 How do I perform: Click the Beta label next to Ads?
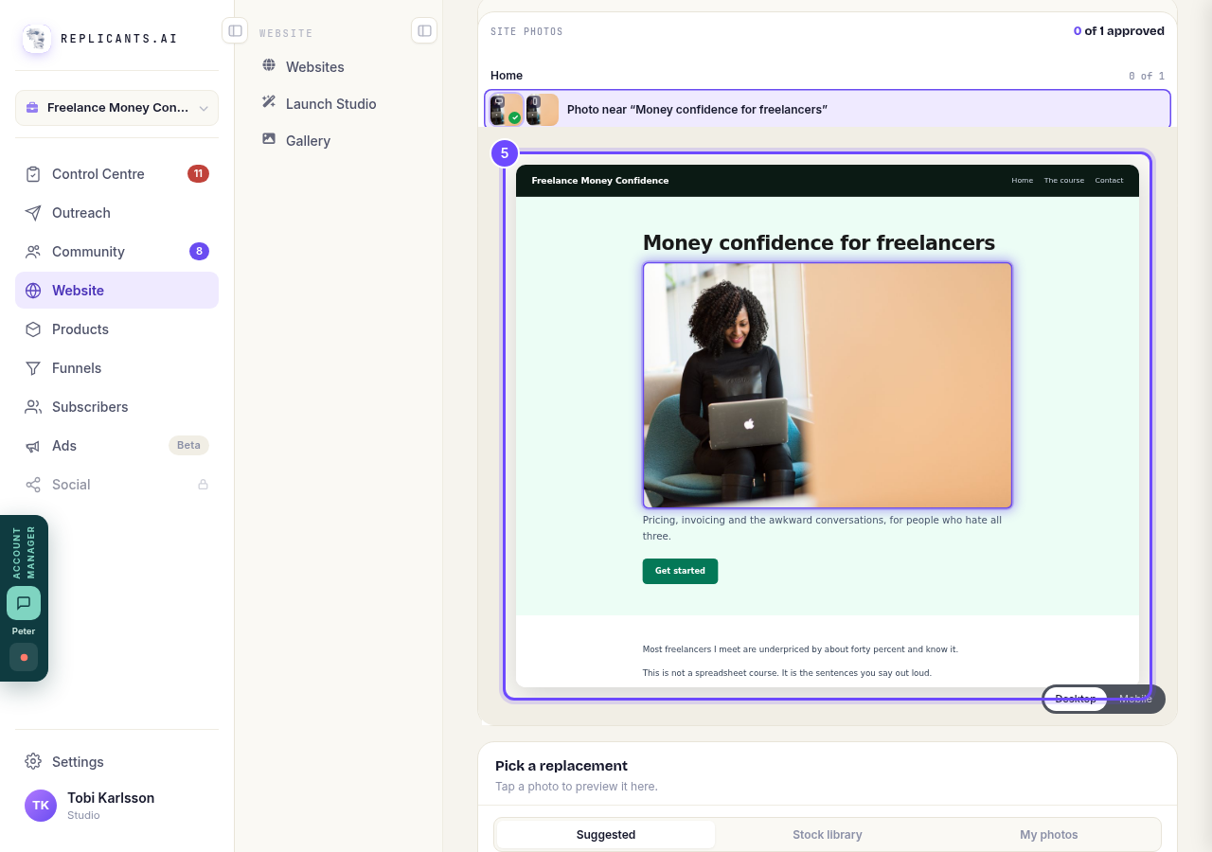click(x=188, y=445)
